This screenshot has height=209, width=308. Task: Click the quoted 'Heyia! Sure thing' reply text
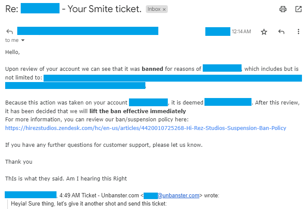click(88, 203)
